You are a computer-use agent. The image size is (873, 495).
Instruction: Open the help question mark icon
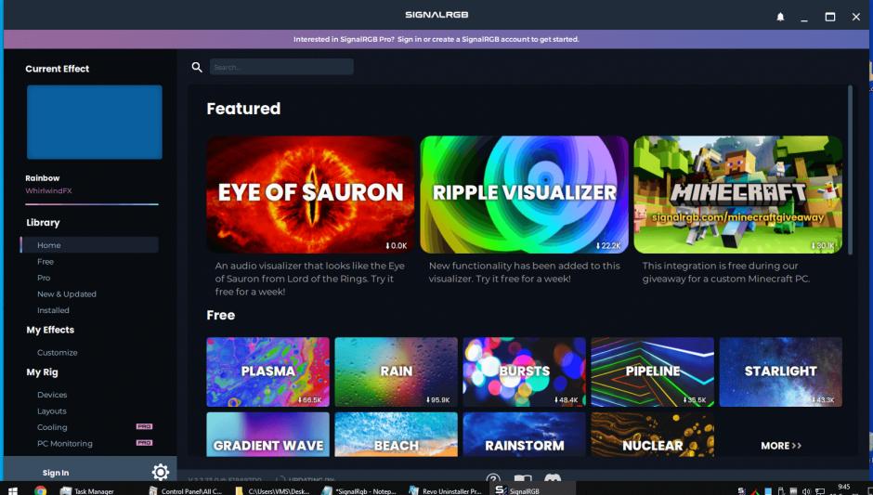[x=493, y=478]
